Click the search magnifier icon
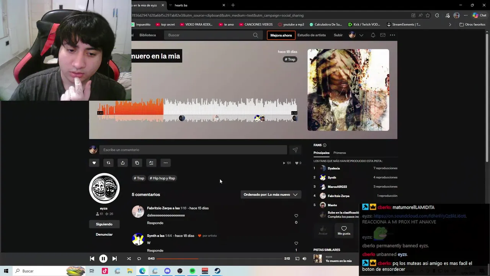The image size is (490, 276). (x=255, y=35)
